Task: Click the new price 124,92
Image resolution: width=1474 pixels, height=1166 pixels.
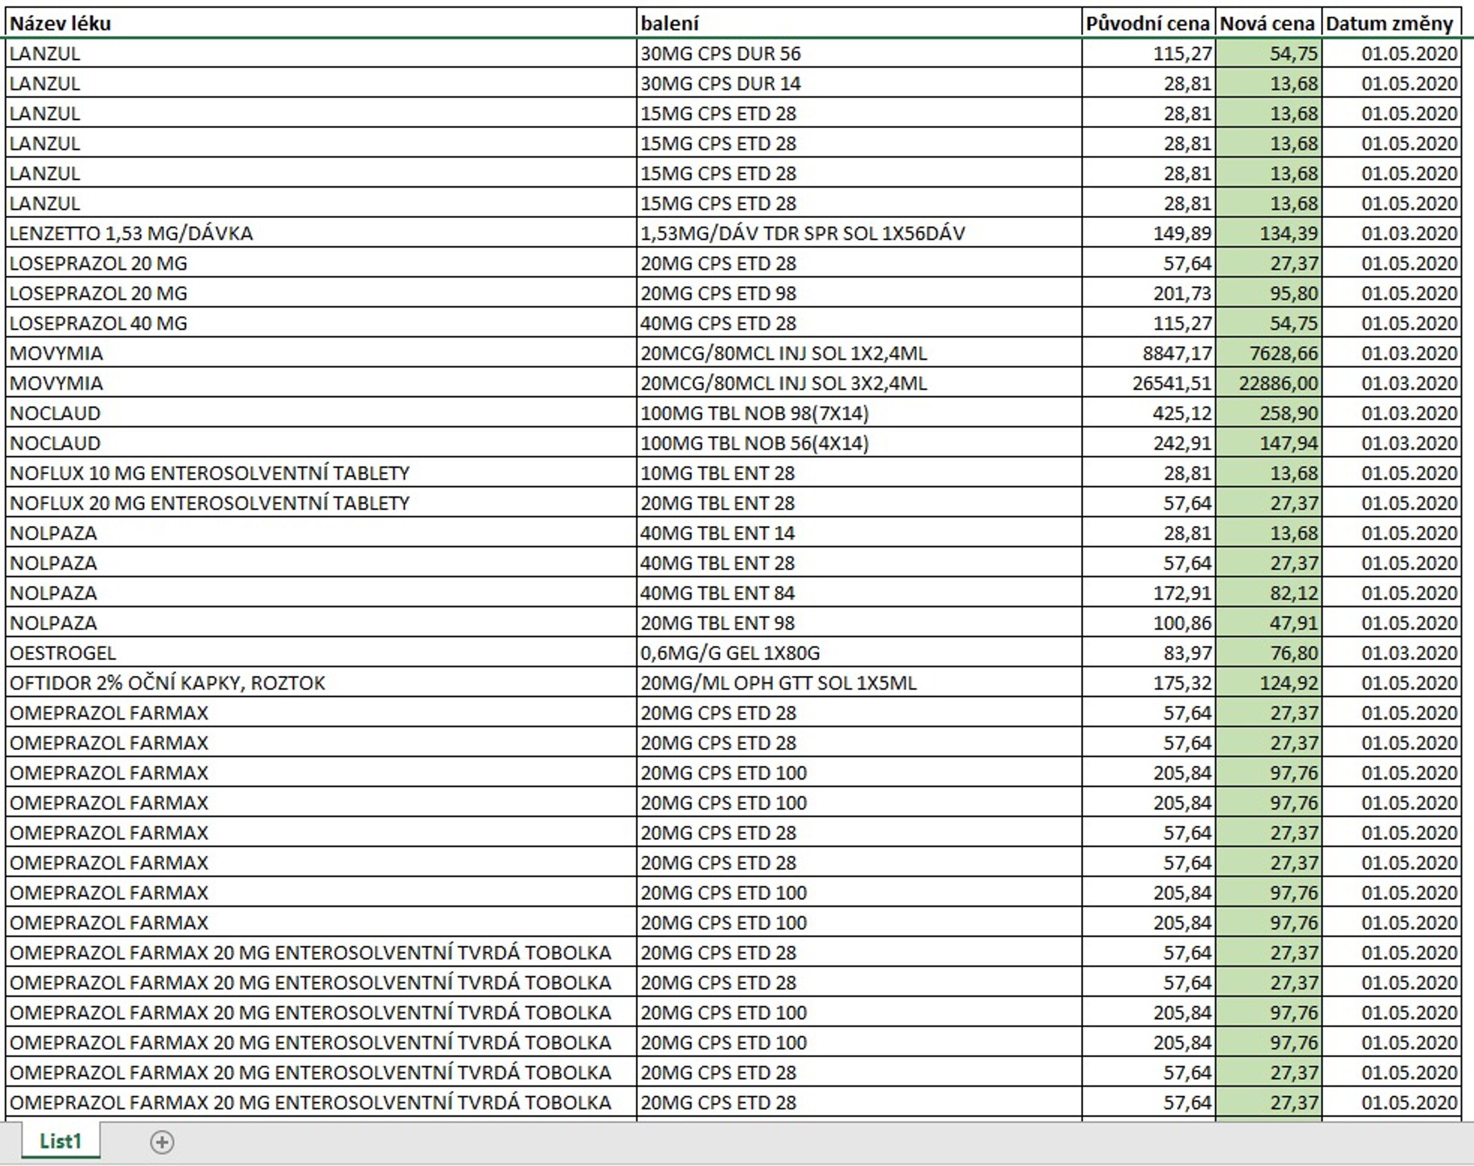Action: pos(1269,683)
